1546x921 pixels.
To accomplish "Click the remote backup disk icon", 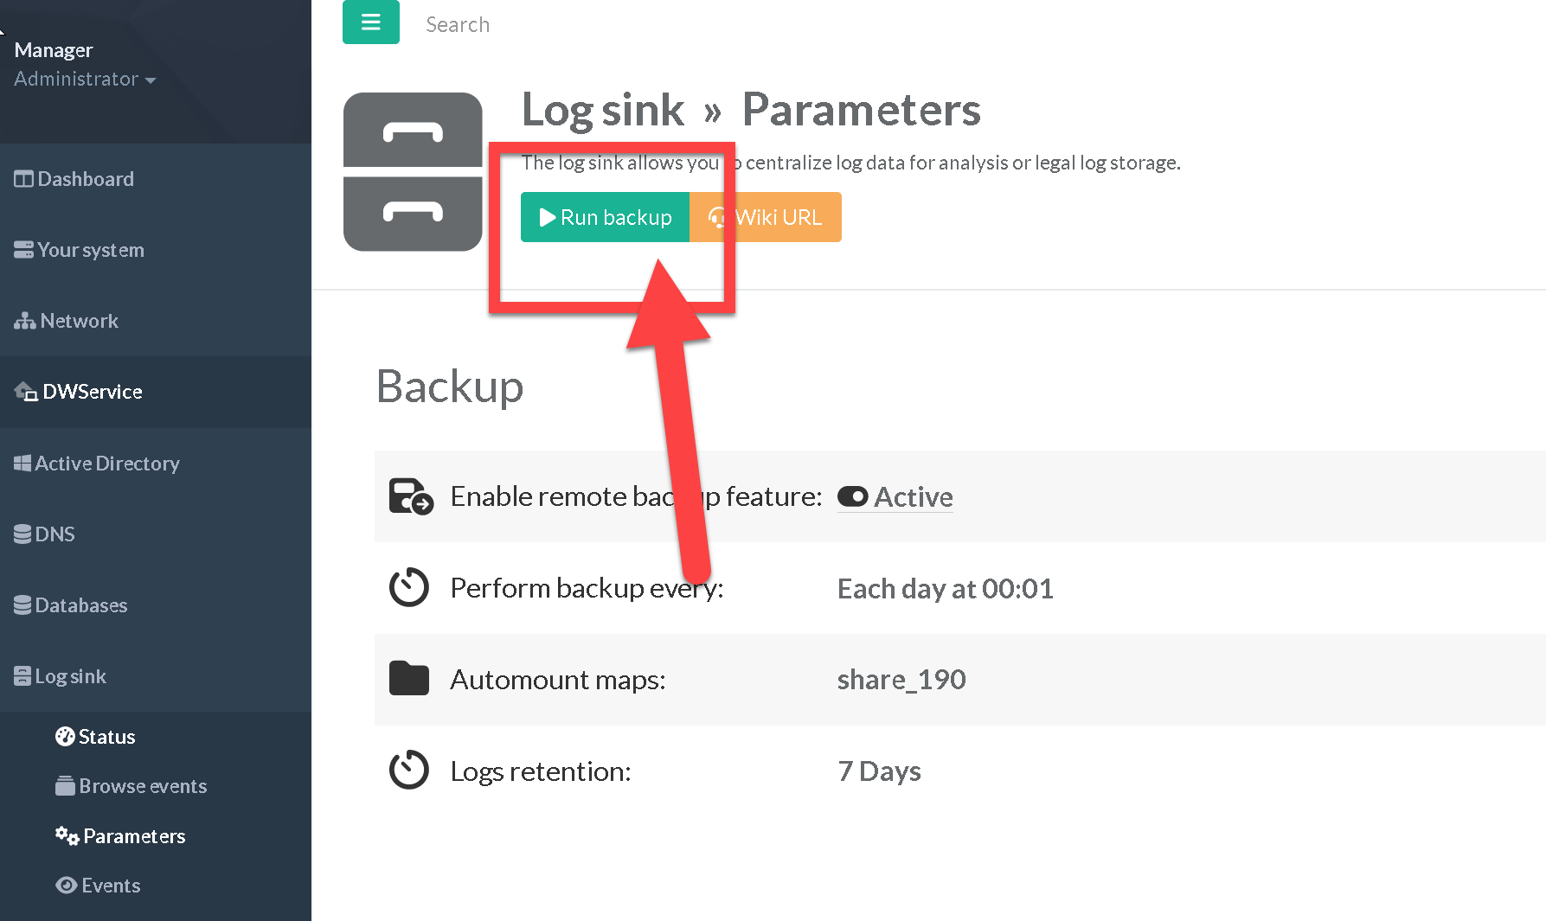I will [x=410, y=496].
